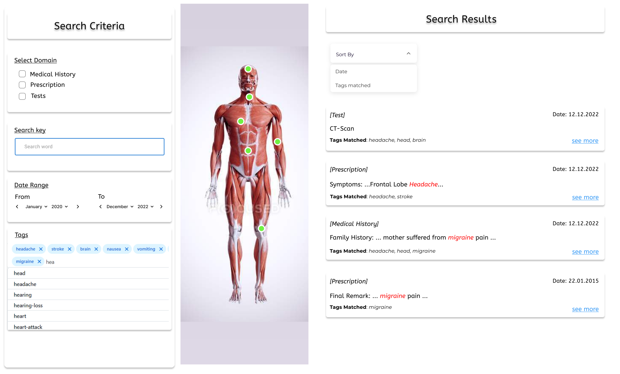Click the neck marker on the body map
The image size is (620, 374).
[249, 97]
